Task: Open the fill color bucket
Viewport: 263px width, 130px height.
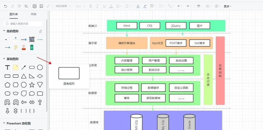Action: [x=138, y=6]
